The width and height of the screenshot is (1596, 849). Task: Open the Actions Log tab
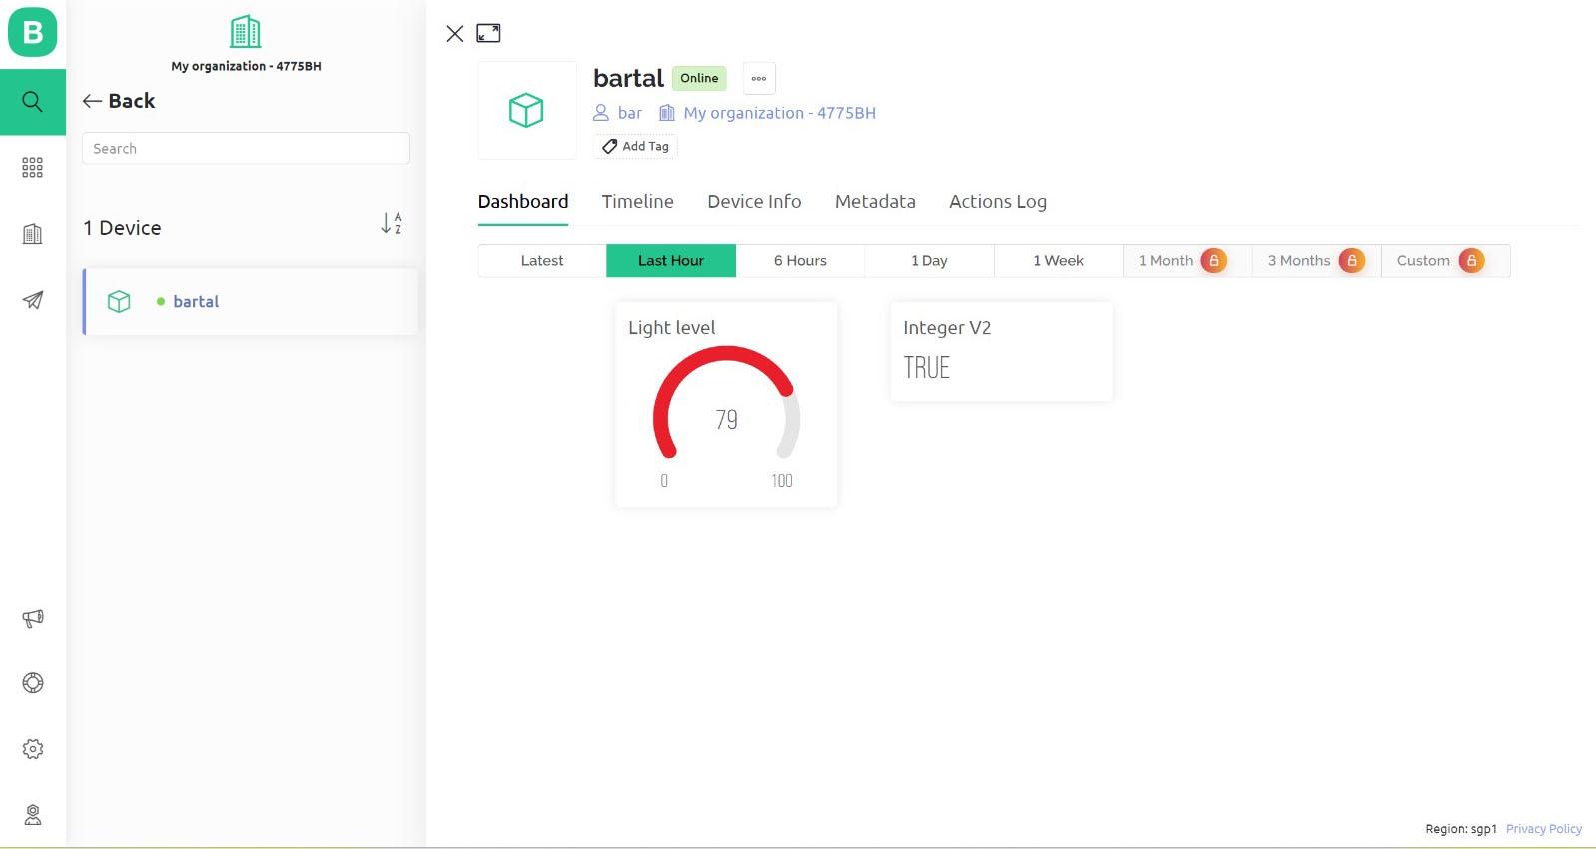998,201
